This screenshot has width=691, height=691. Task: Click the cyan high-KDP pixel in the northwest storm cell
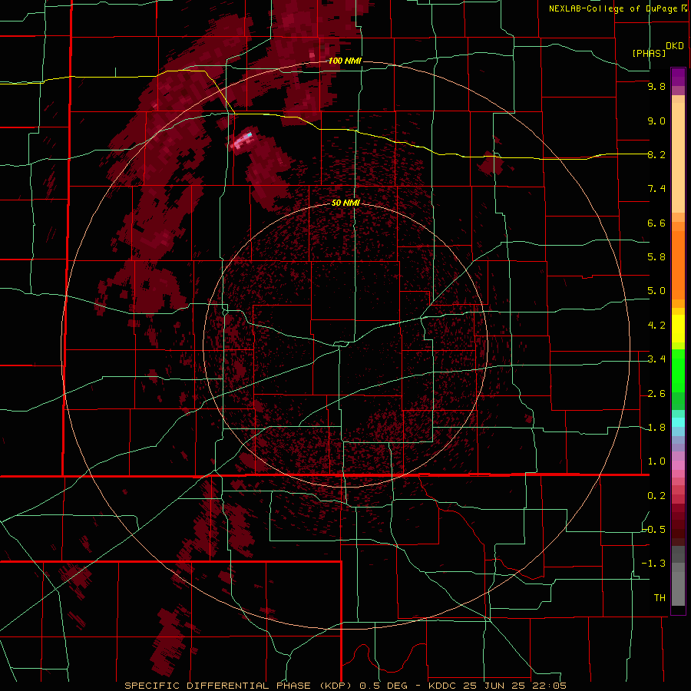[249, 135]
